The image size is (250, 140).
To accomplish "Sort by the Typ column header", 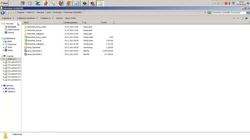I will (92, 23).
